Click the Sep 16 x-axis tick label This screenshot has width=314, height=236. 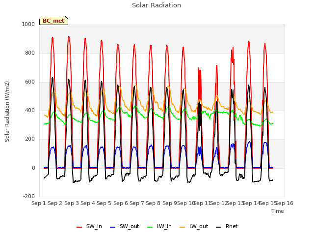pyautogui.click(x=285, y=203)
